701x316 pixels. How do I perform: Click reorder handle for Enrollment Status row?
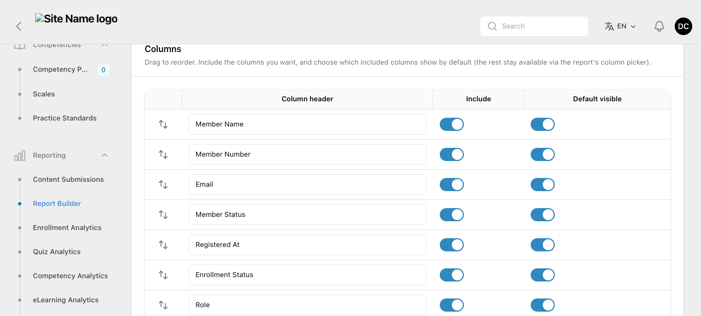[x=163, y=275]
